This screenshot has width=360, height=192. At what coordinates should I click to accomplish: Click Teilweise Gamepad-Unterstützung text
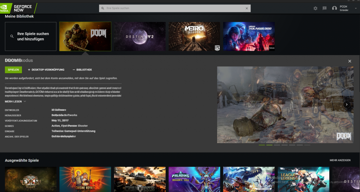(x=73, y=131)
